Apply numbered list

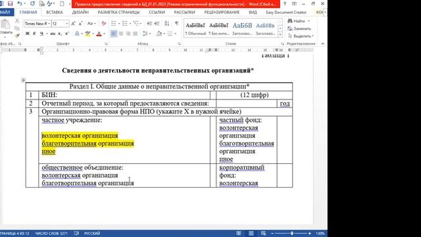pyautogui.click(x=124, y=24)
